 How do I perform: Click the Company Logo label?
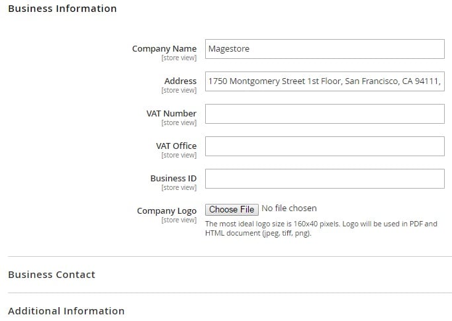tap(167, 211)
